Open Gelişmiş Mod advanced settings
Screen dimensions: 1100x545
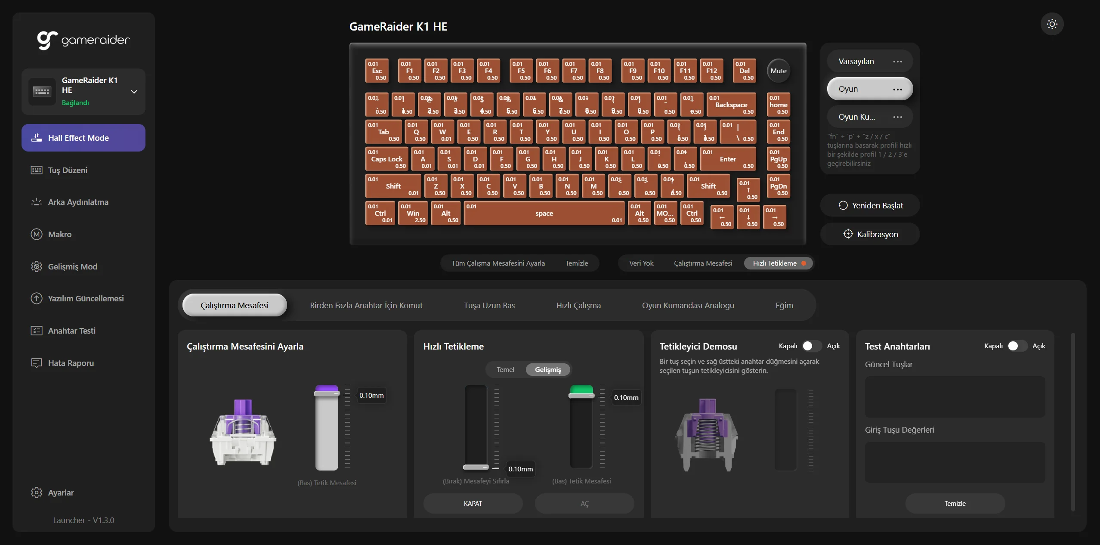(72, 266)
